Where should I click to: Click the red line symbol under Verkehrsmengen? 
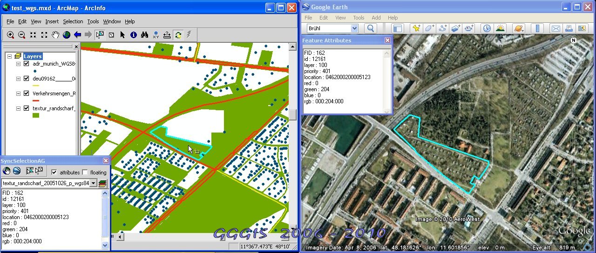click(35, 100)
